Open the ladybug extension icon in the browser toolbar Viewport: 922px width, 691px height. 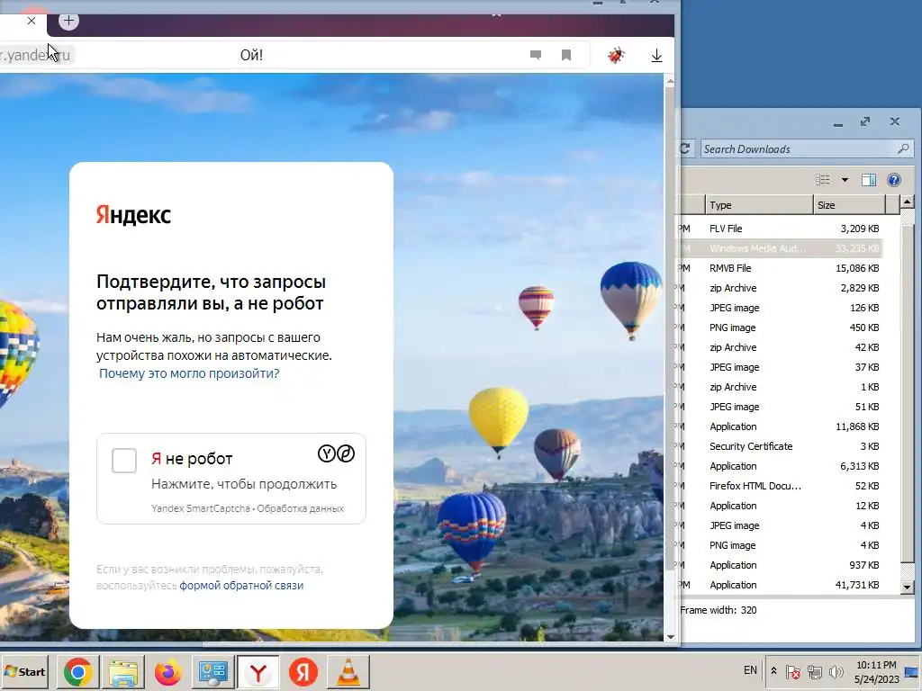616,55
